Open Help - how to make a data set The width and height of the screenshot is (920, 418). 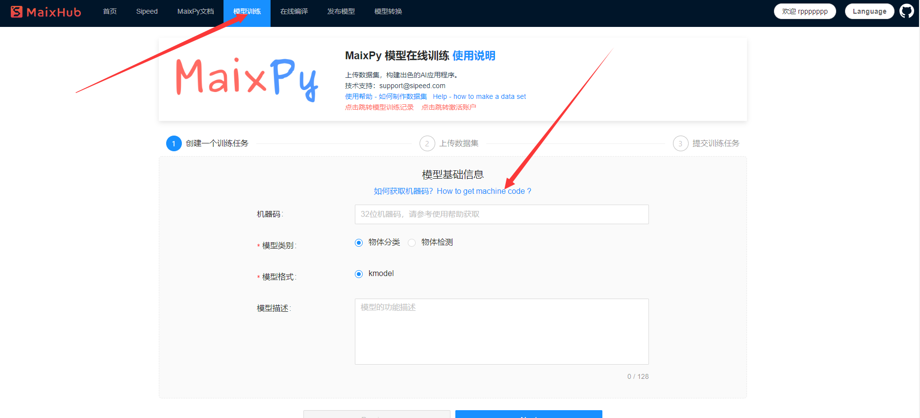(x=479, y=96)
